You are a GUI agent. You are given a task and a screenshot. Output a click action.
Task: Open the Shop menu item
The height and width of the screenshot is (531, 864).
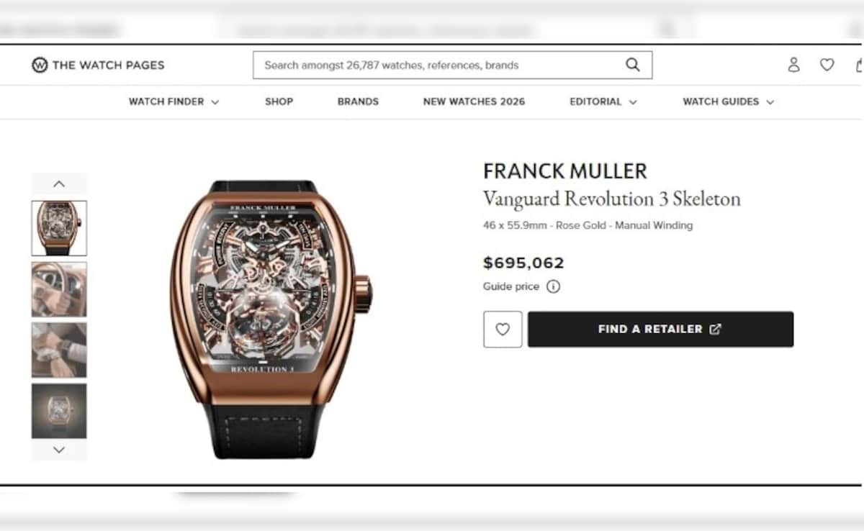point(279,101)
